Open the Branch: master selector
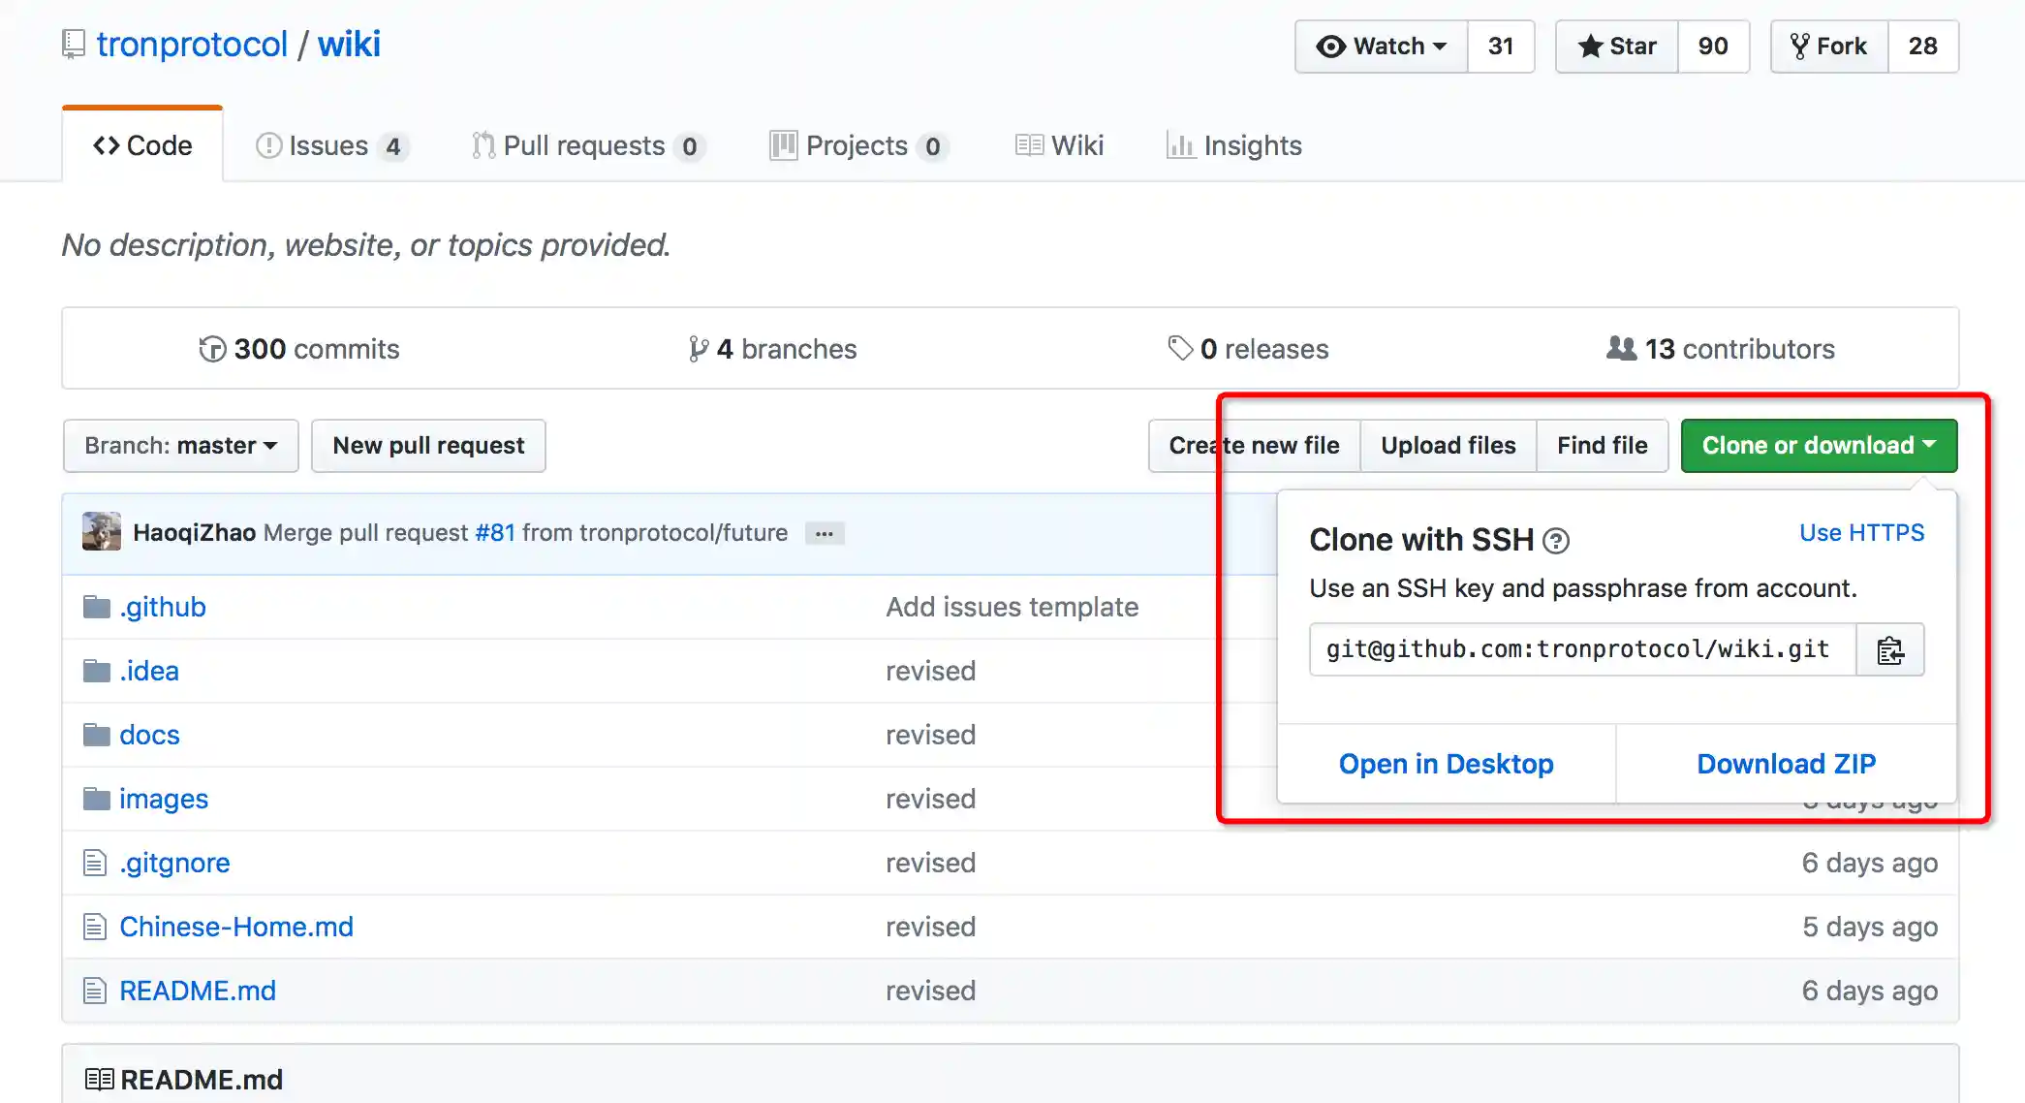The image size is (2025, 1103). [180, 446]
